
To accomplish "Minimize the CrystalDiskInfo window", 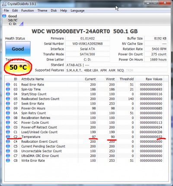I will (x=148, y=3).
